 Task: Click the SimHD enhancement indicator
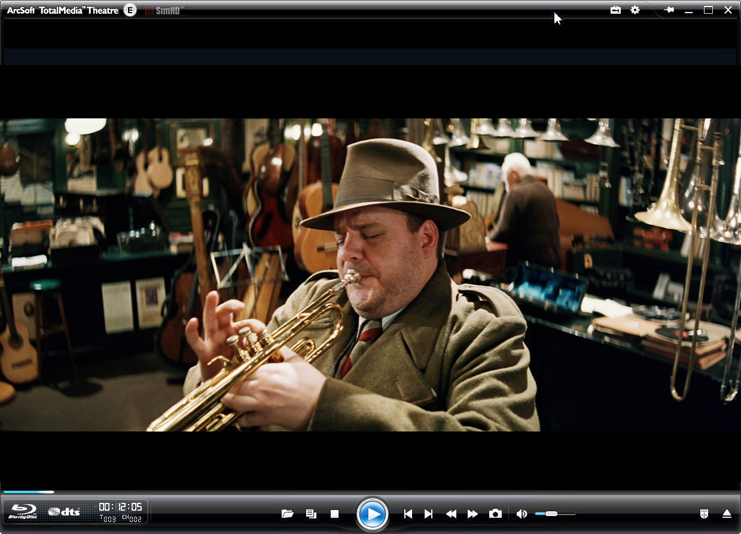(x=165, y=10)
